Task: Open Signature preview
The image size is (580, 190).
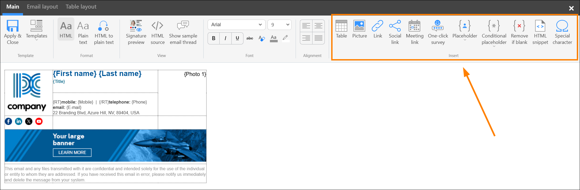Action: (136, 32)
